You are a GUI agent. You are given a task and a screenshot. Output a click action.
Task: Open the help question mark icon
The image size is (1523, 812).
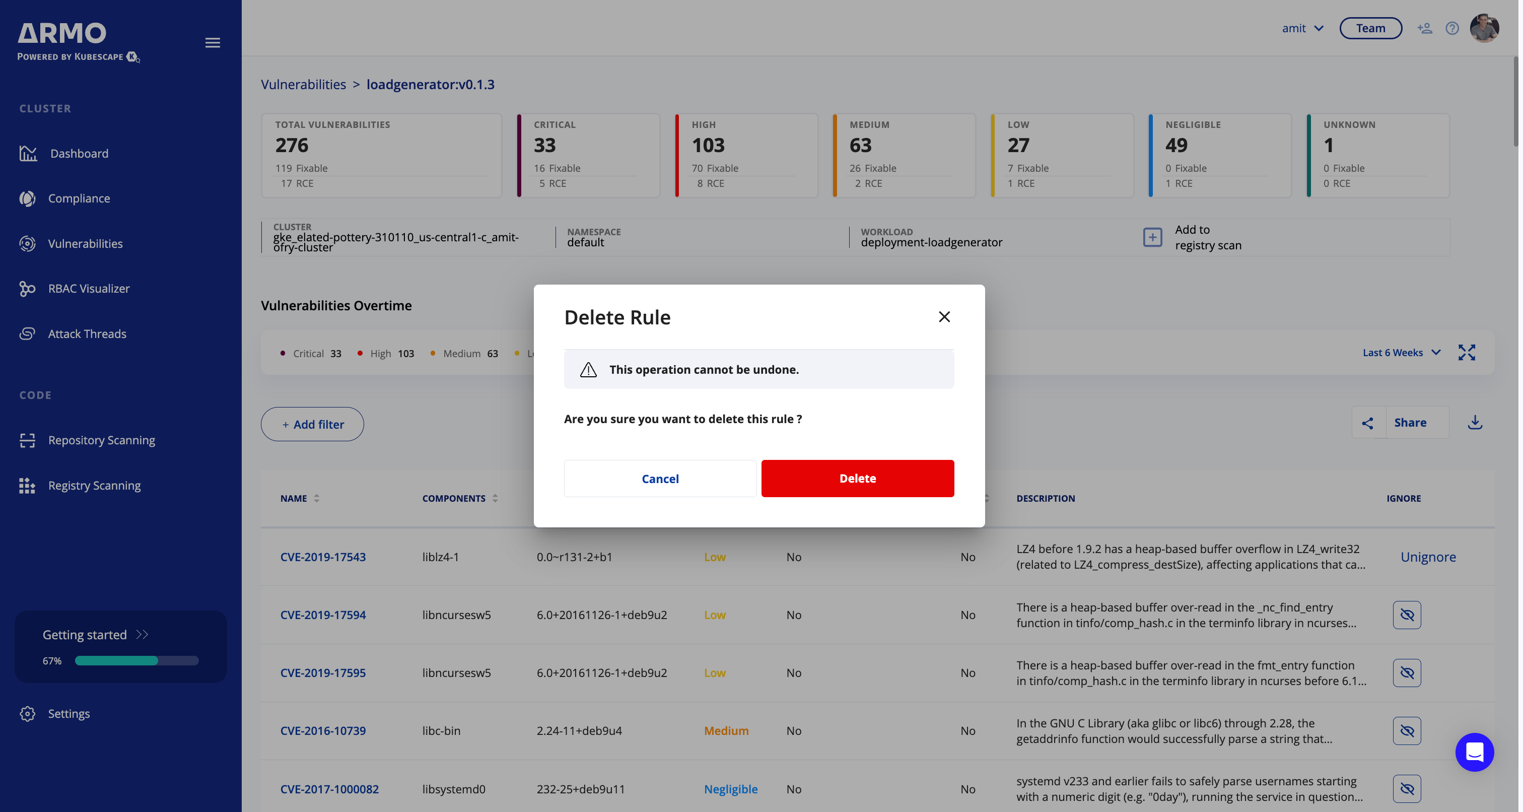tap(1451, 28)
